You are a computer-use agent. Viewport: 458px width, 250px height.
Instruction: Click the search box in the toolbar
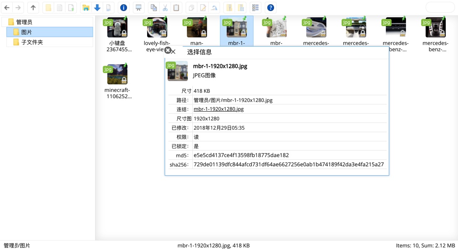point(440,8)
